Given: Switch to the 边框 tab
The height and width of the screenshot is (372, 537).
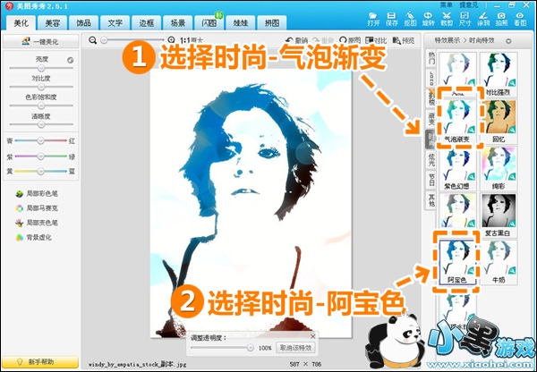Looking at the screenshot, I should coord(147,23).
